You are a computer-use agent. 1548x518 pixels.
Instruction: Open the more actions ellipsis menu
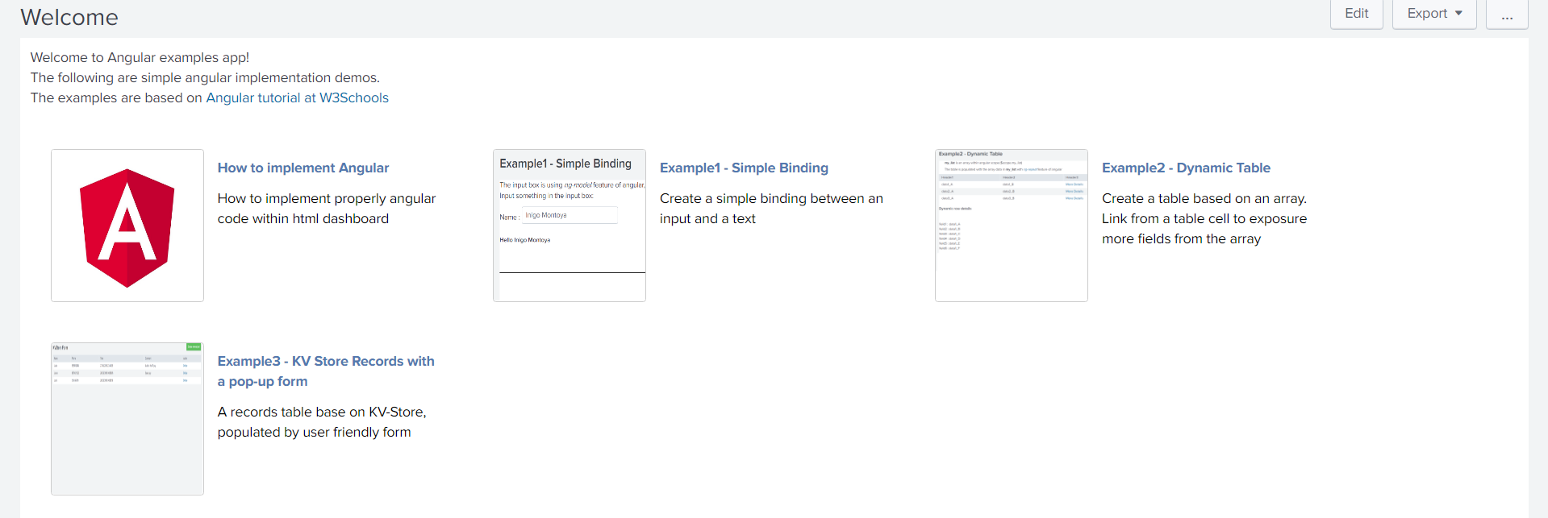[x=1506, y=14]
